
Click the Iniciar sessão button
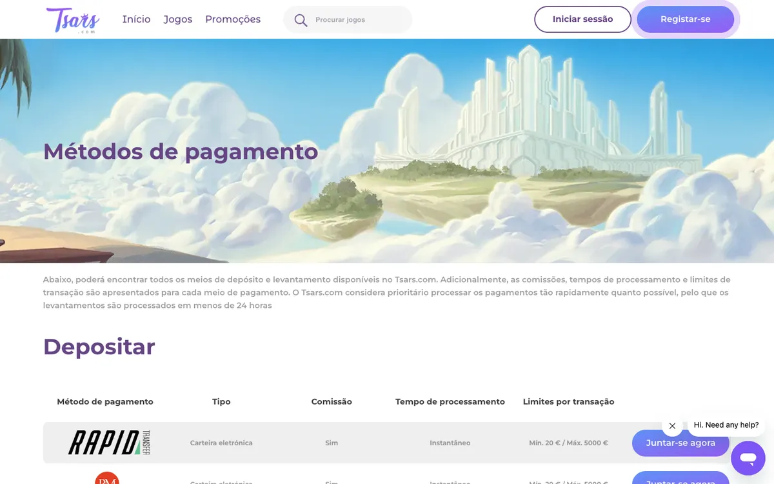(582, 19)
